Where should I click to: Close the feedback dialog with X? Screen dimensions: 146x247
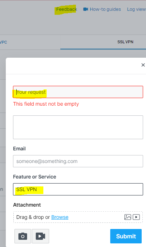(143, 65)
